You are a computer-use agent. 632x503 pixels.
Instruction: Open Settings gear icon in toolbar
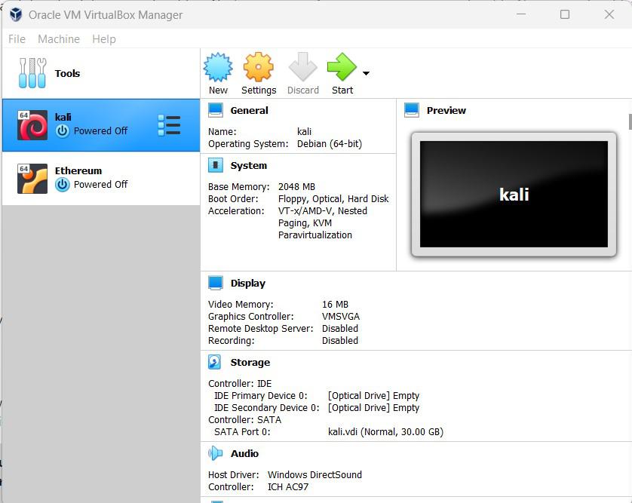(x=258, y=67)
